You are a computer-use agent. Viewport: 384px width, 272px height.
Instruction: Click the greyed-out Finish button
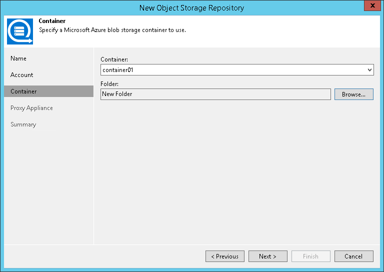311,256
